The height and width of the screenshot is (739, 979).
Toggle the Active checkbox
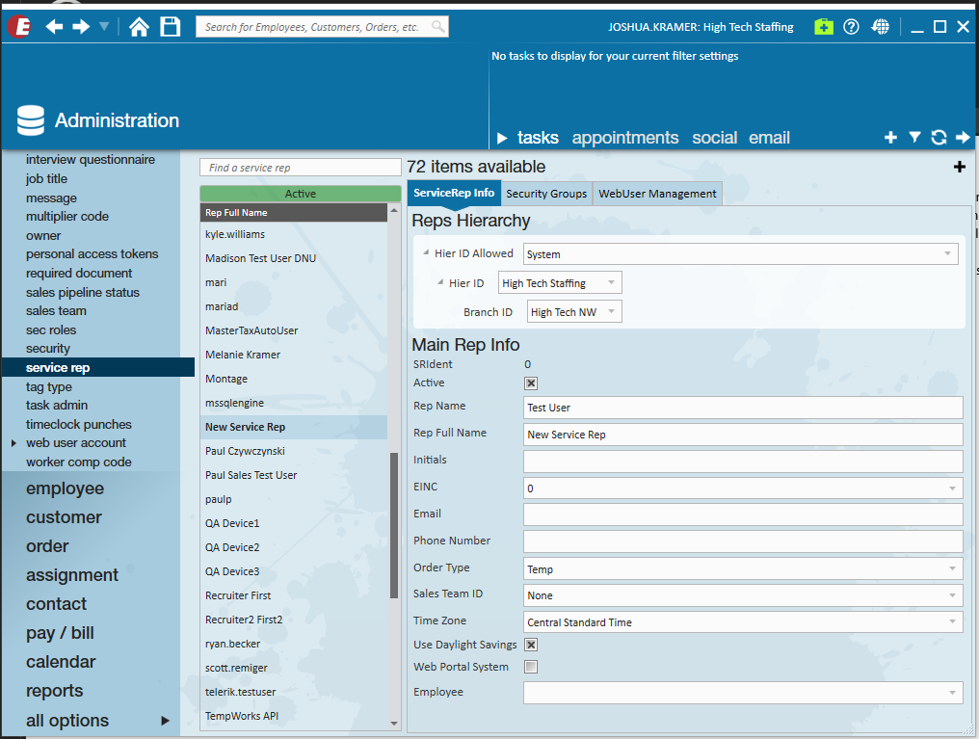pyautogui.click(x=531, y=383)
